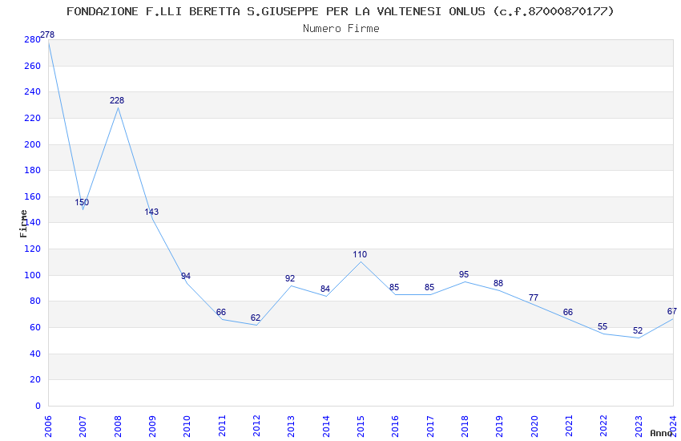This screenshot has width=681, height=441.
Task: Click the 2020 year label on x-axis
Action: coord(534,426)
